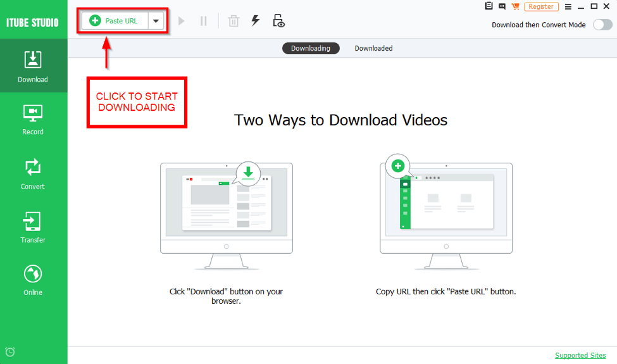Click the trash delete icon

234,21
